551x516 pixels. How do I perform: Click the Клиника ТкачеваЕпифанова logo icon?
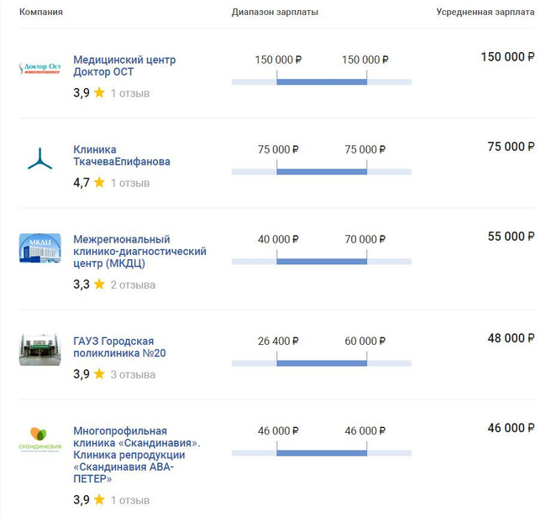[40, 159]
